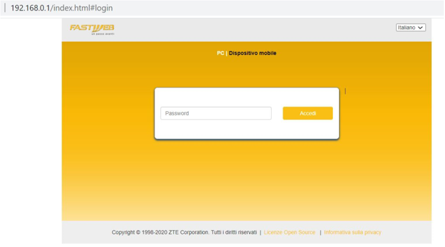
Task: Click the Fastweb logo
Action: (92, 29)
